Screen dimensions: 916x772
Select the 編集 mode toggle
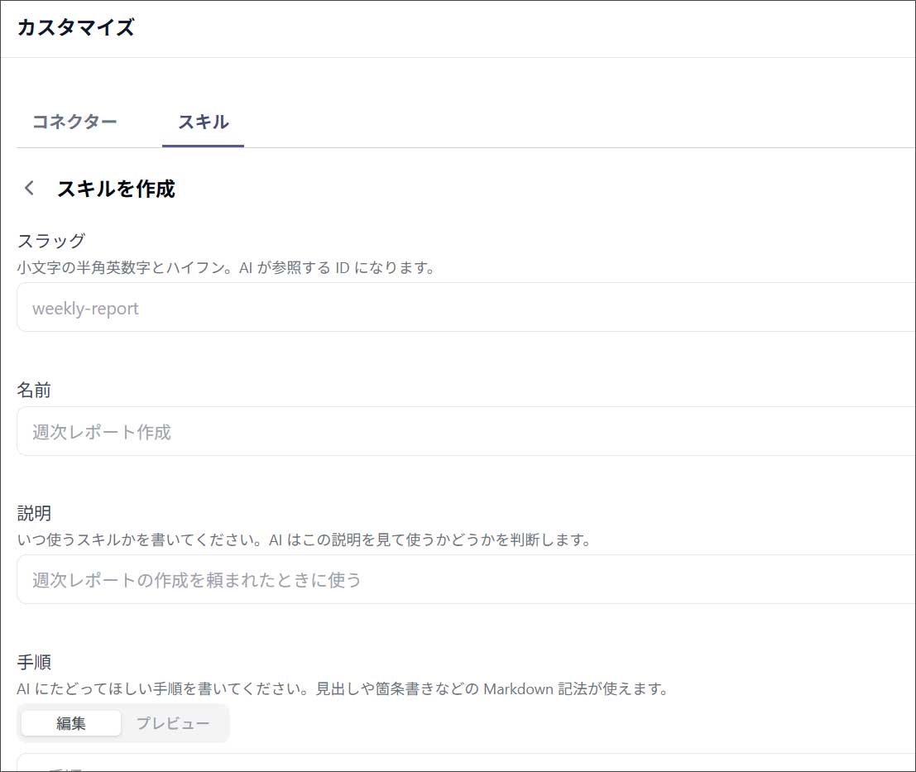click(x=71, y=723)
